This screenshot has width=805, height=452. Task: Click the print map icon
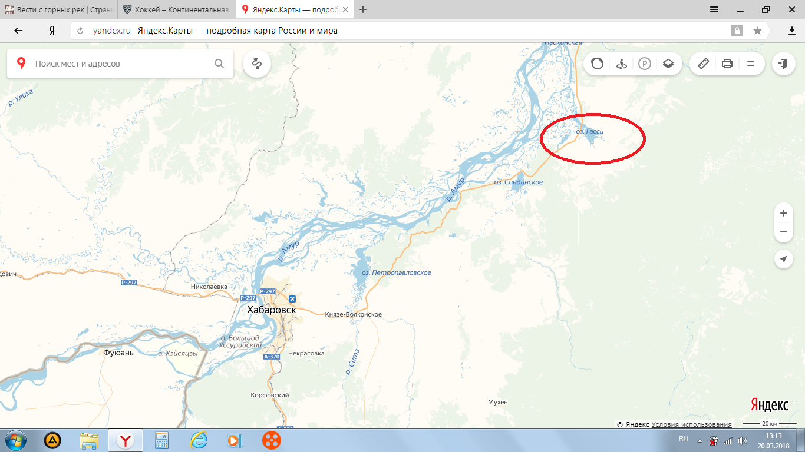tap(727, 64)
